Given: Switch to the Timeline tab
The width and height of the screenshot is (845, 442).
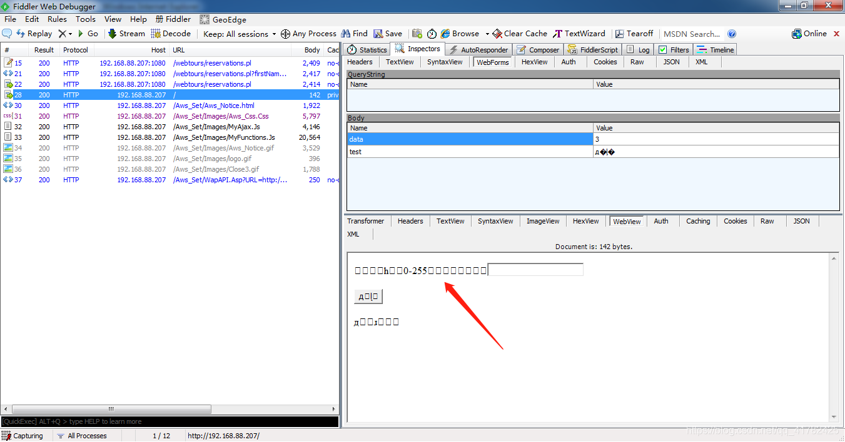Looking at the screenshot, I should click(x=715, y=49).
